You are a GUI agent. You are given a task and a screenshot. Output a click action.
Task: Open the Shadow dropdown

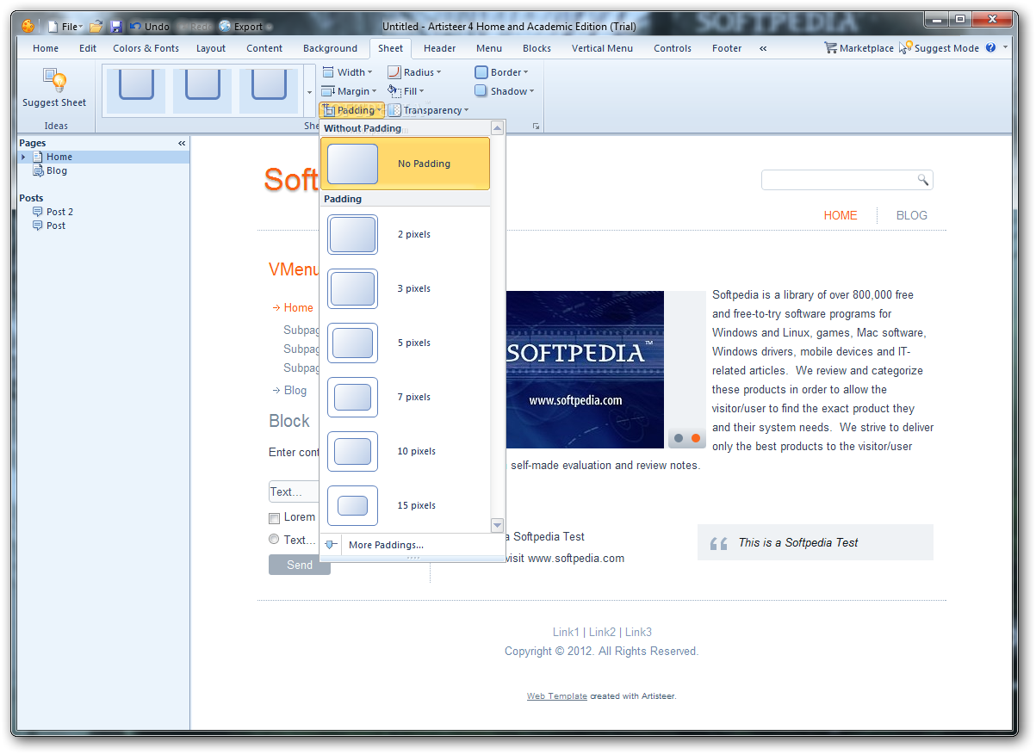click(504, 91)
